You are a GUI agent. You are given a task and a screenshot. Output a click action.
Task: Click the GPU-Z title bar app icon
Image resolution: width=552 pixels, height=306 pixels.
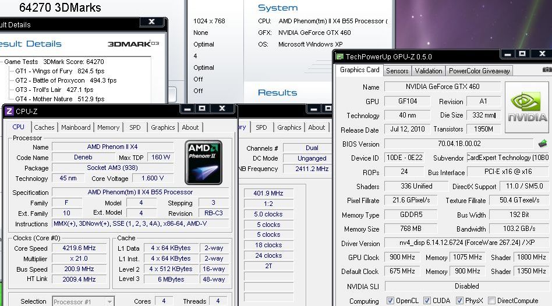339,56
